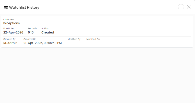
Task: Click the Modified On label
Action: coord(93,39)
